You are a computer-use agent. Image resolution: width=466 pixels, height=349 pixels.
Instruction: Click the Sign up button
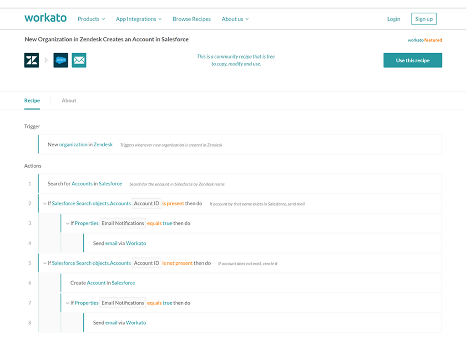click(424, 19)
